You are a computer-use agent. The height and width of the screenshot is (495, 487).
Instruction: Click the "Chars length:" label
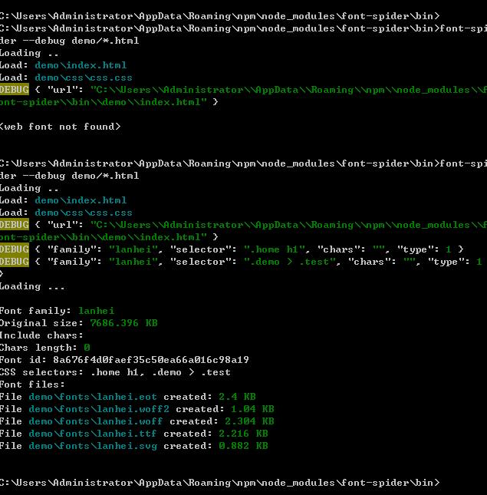click(x=38, y=348)
